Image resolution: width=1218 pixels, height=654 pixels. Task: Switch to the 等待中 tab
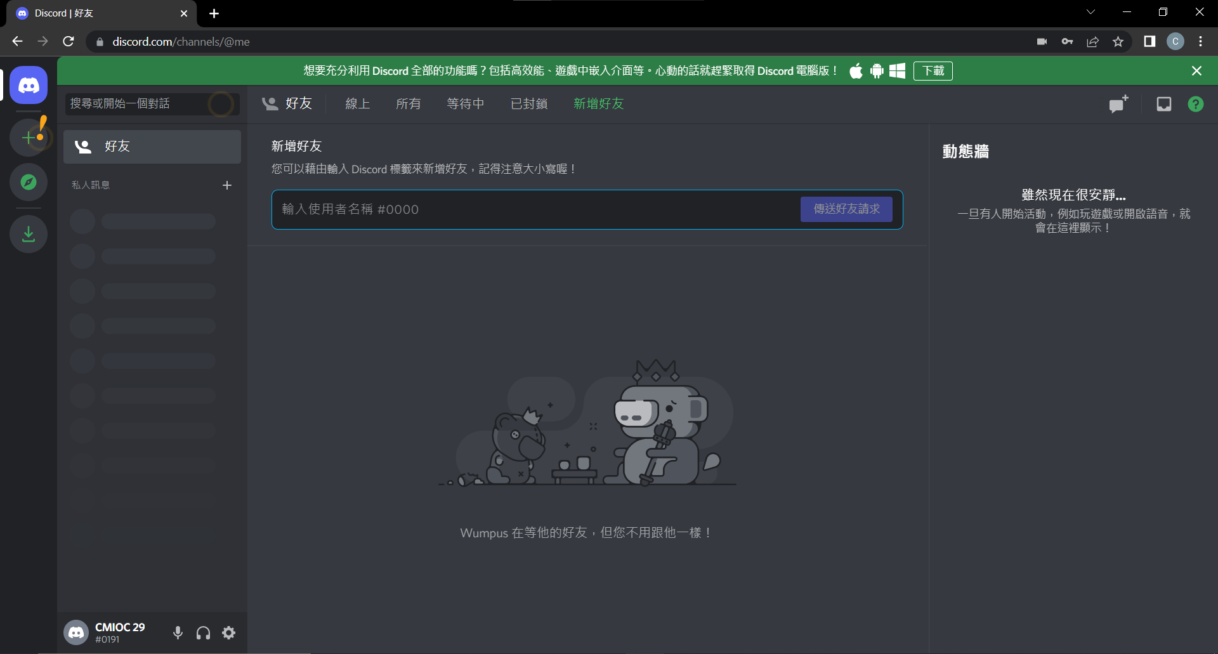tap(466, 103)
